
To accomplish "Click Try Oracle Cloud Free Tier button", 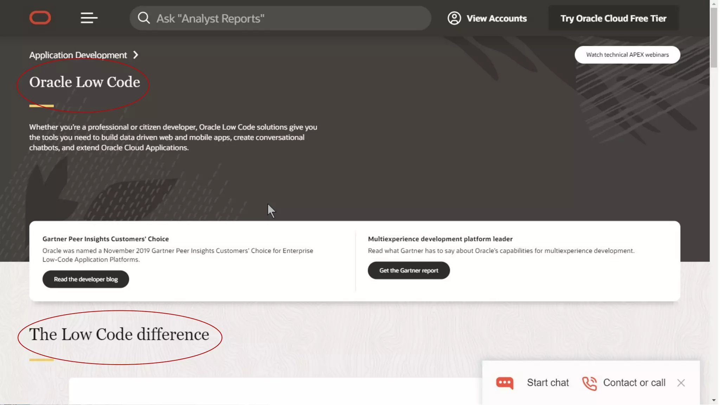I will (x=613, y=18).
